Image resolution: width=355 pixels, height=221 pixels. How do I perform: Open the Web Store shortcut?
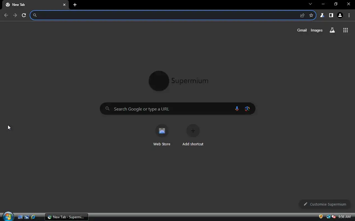tap(162, 135)
